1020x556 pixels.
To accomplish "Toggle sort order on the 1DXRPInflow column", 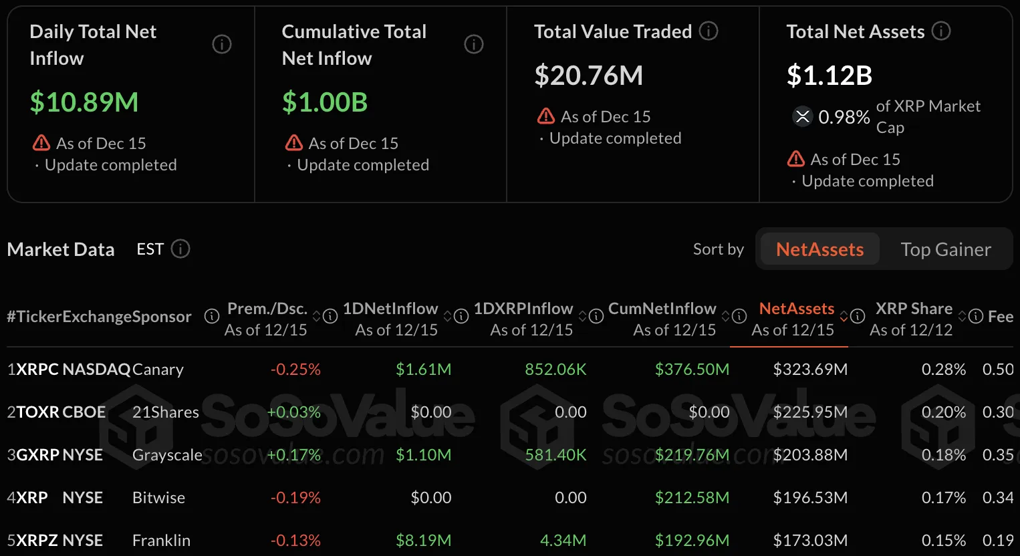I will [x=582, y=315].
